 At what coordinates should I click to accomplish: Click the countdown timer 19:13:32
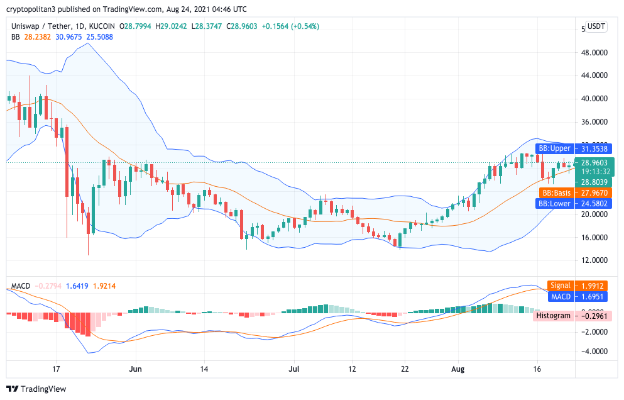[x=595, y=172]
